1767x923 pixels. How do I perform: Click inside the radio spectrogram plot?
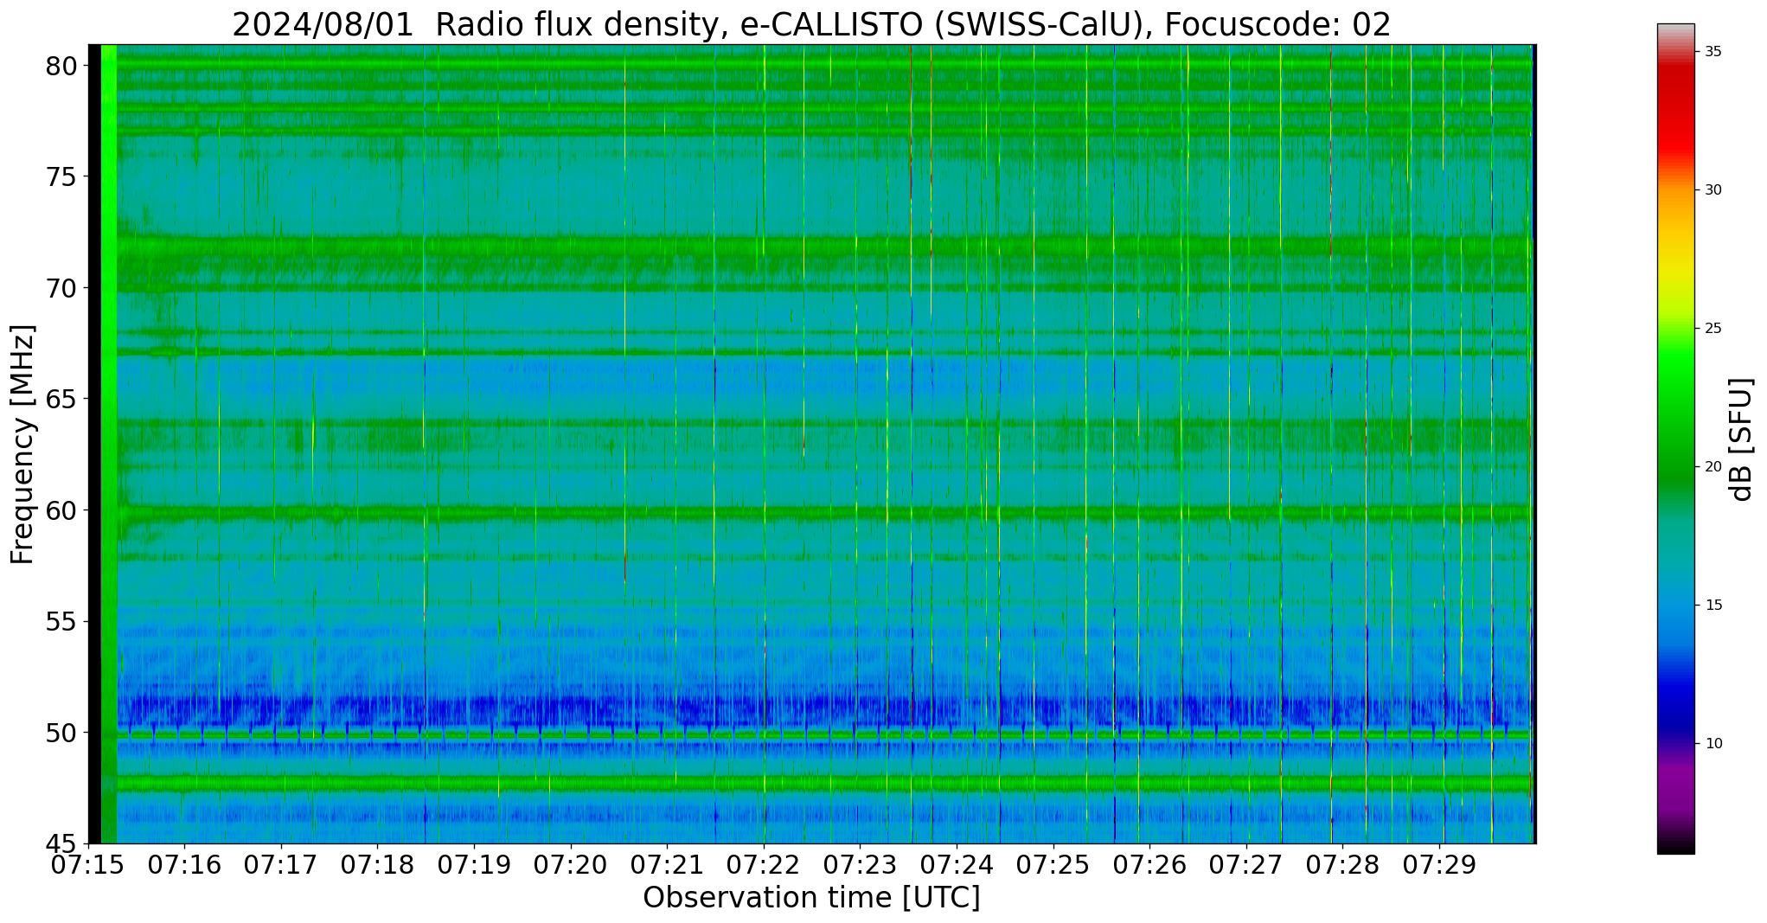[812, 444]
